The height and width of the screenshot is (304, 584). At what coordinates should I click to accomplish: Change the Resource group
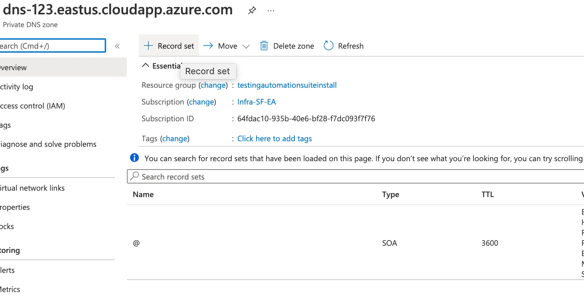pyautogui.click(x=213, y=85)
